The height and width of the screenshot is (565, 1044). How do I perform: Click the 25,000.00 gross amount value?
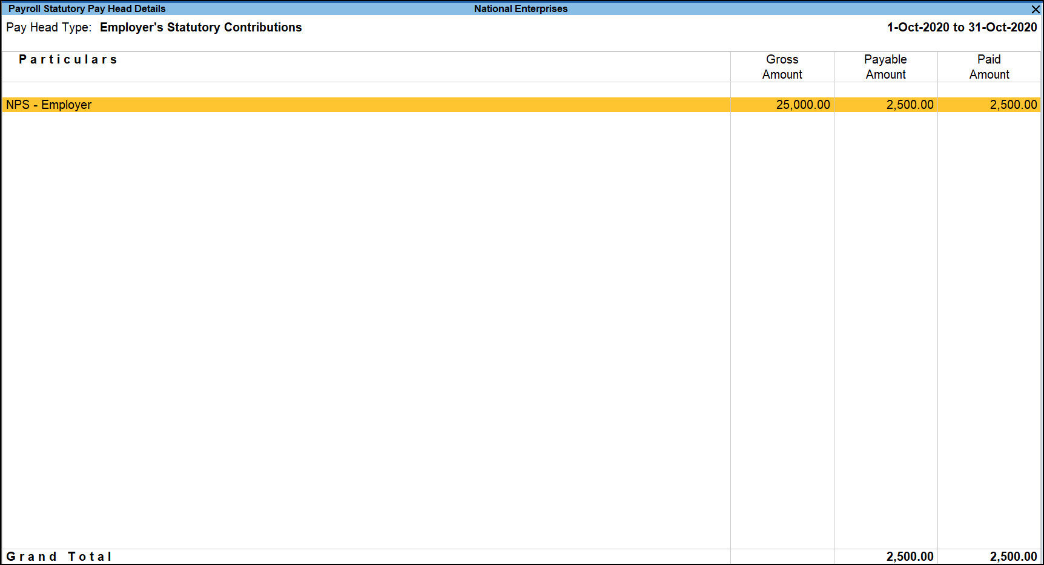(x=802, y=105)
